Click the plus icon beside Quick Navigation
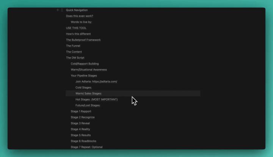 point(58,10)
